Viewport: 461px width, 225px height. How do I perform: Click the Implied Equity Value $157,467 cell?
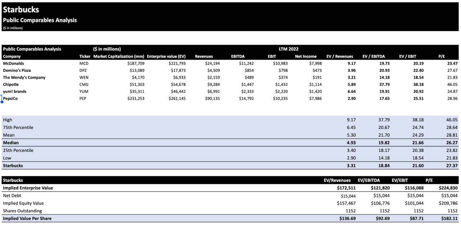coord(342,203)
